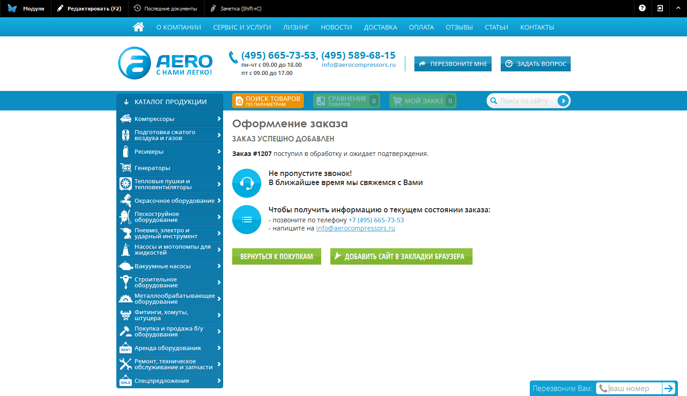The height and width of the screenshot is (396, 687).
Task: Click the Окрасочное оборудование spray gun icon
Action: tap(125, 201)
